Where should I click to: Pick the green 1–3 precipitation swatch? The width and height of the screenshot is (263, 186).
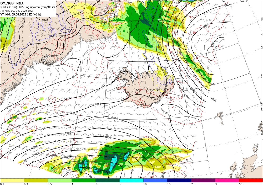pyautogui.click(x=84, y=180)
